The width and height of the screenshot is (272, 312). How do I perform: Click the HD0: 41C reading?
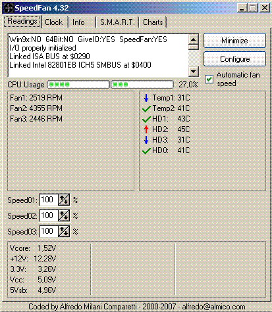tap(171, 150)
